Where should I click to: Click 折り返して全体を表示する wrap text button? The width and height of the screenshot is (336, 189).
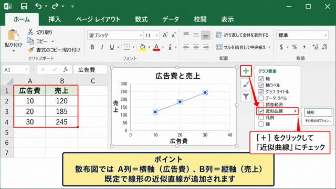click(242, 35)
